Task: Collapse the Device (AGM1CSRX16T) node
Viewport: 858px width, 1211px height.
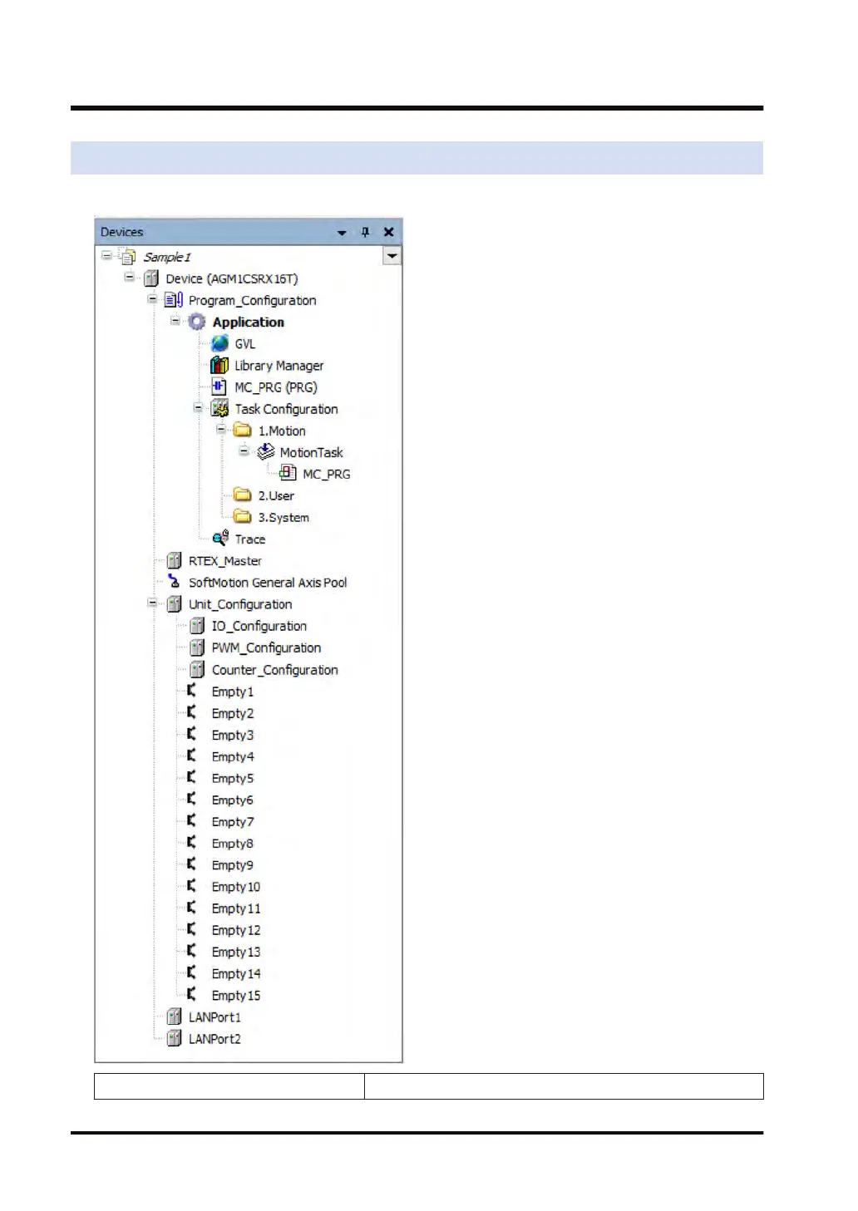Action: 130,278
